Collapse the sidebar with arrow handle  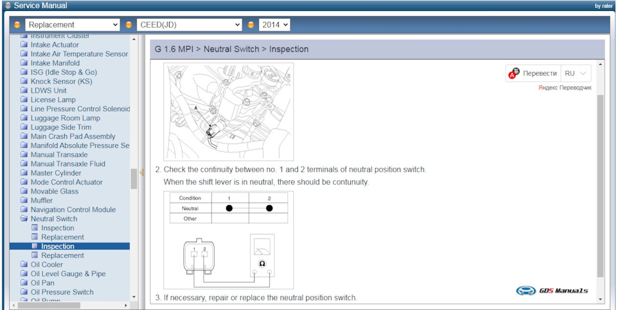141,172
